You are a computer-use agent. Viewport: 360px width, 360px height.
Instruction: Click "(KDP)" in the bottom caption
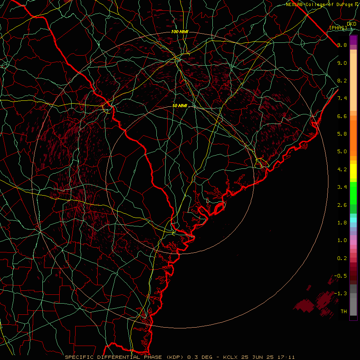pyautogui.click(x=174, y=357)
